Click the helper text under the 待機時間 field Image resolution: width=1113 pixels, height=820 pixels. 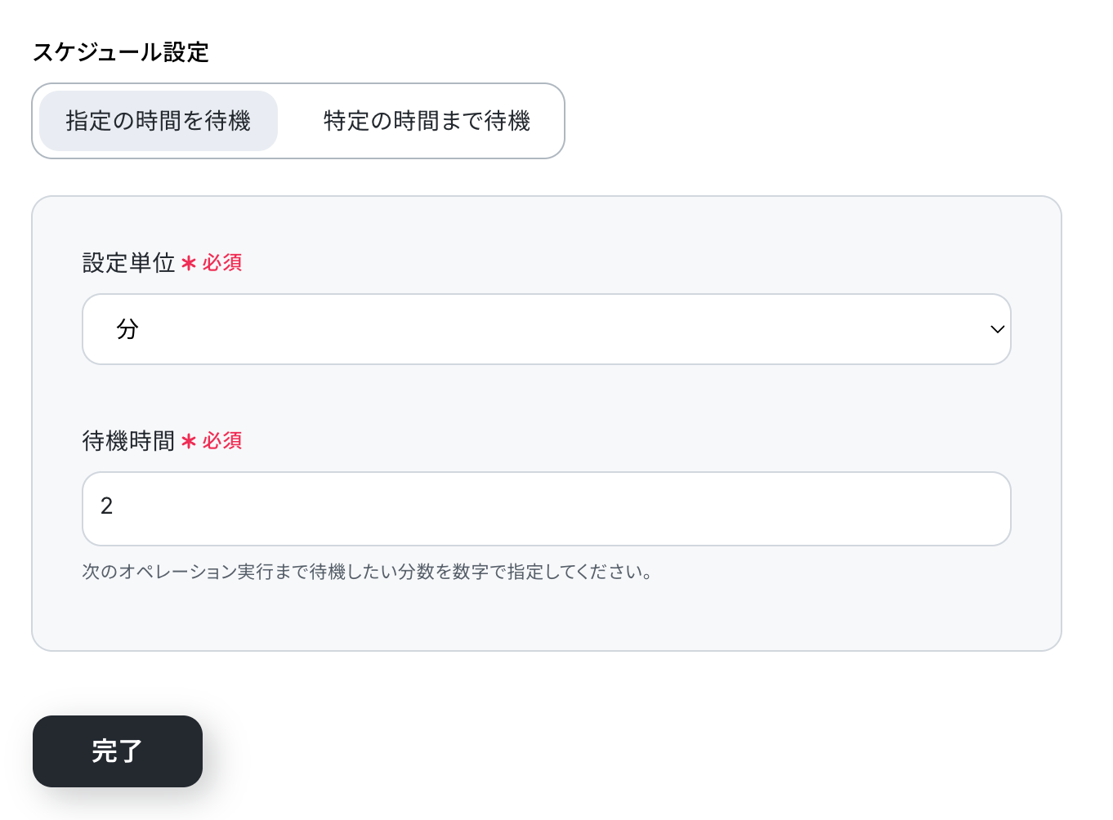[367, 572]
